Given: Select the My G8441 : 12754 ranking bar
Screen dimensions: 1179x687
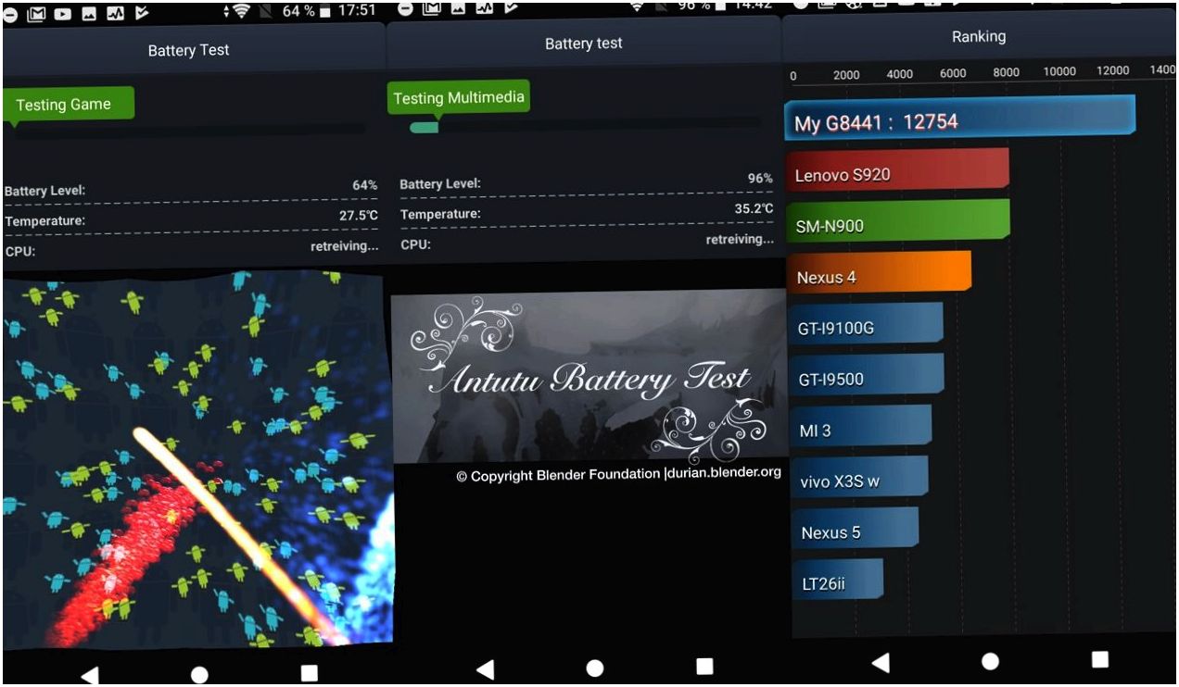Looking at the screenshot, I should (x=960, y=119).
